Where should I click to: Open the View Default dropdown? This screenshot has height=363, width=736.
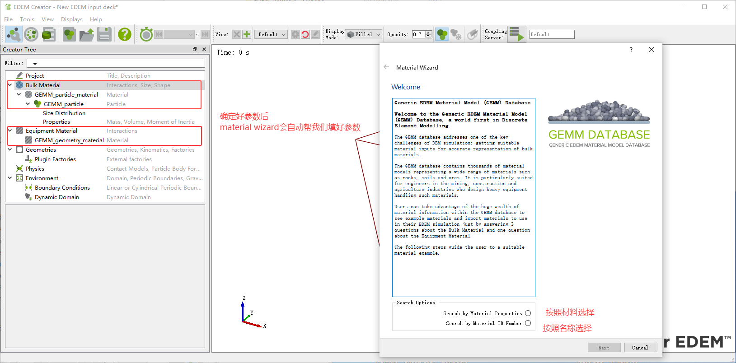click(x=271, y=34)
